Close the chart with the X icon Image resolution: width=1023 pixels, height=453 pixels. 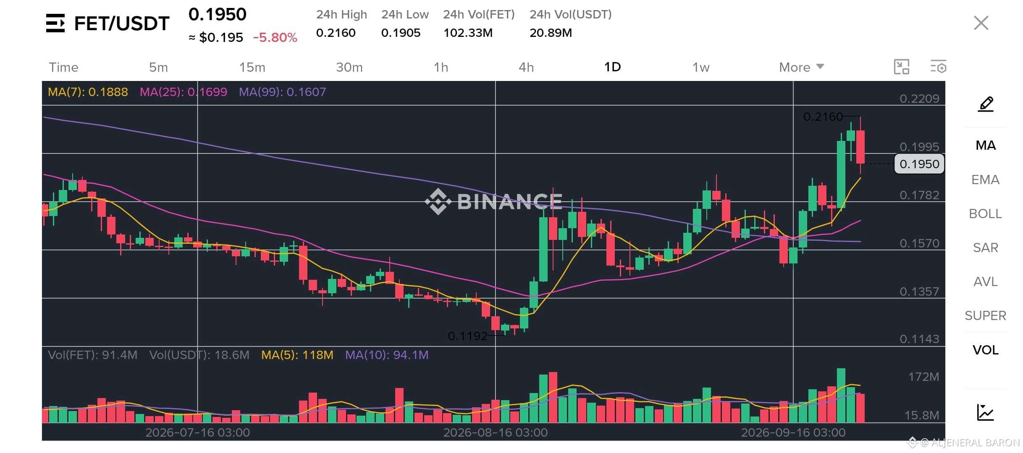point(981,23)
